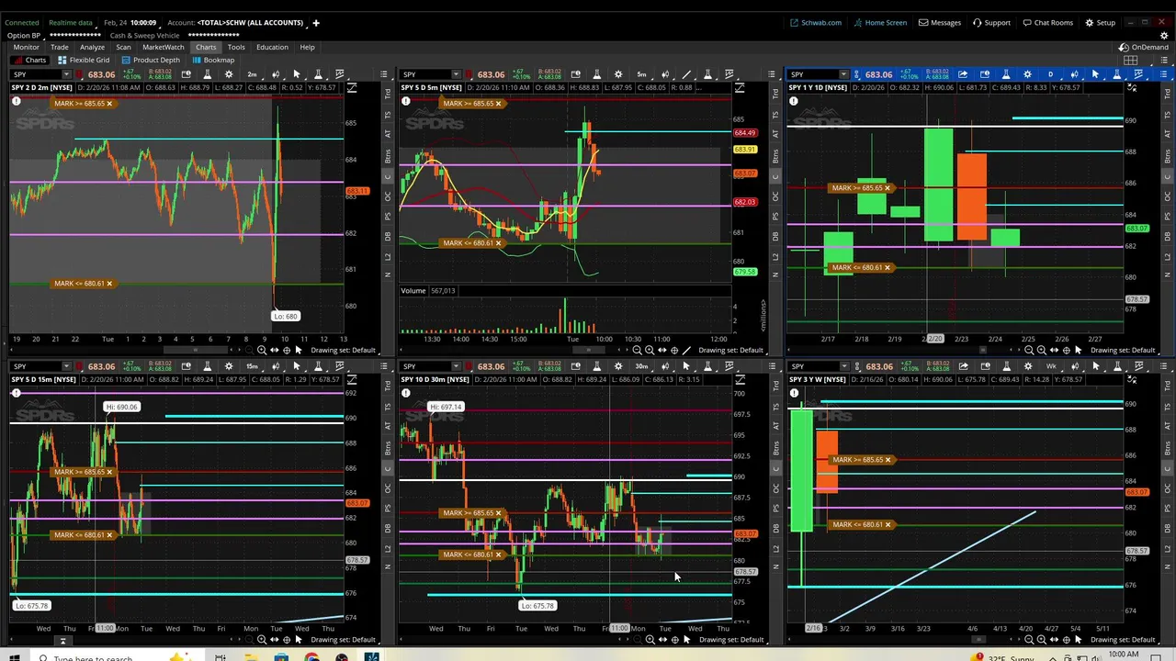Open the Monitor tab
Viewport: 1176px width, 661px height.
point(26,47)
